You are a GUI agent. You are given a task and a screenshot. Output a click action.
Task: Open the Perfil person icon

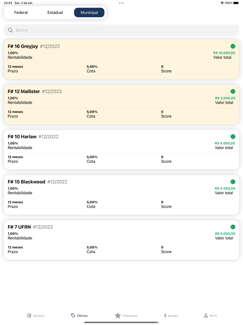pyautogui.click(x=206, y=316)
